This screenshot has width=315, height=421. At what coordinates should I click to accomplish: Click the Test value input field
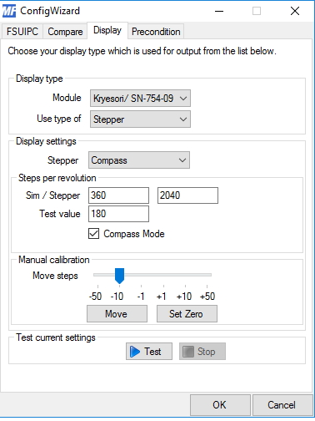(x=118, y=214)
